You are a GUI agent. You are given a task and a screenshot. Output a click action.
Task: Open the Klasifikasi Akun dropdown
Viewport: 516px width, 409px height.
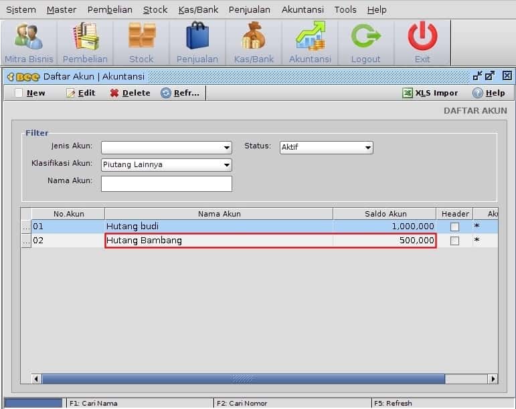(x=167, y=165)
